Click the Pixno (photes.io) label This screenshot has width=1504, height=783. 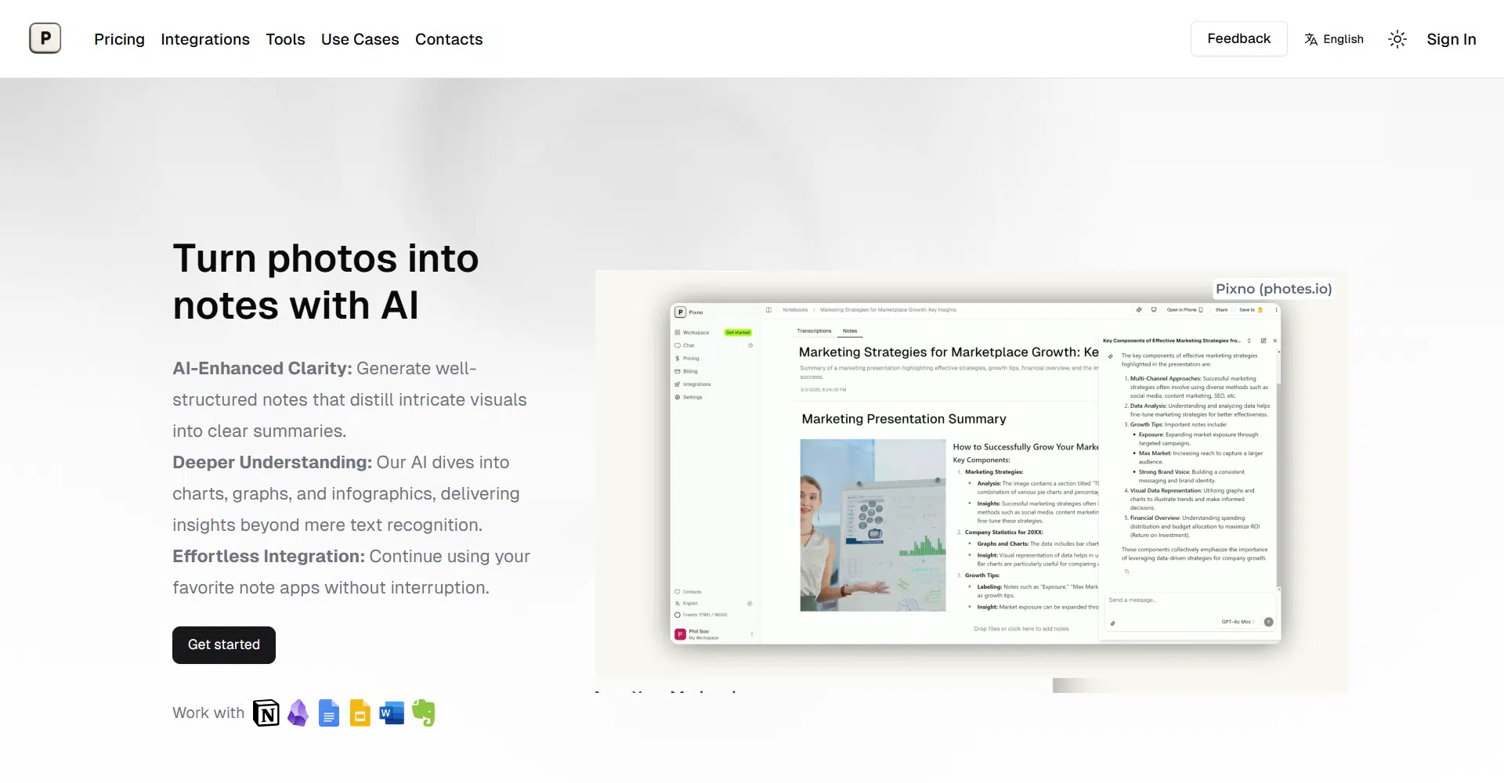(x=1273, y=289)
